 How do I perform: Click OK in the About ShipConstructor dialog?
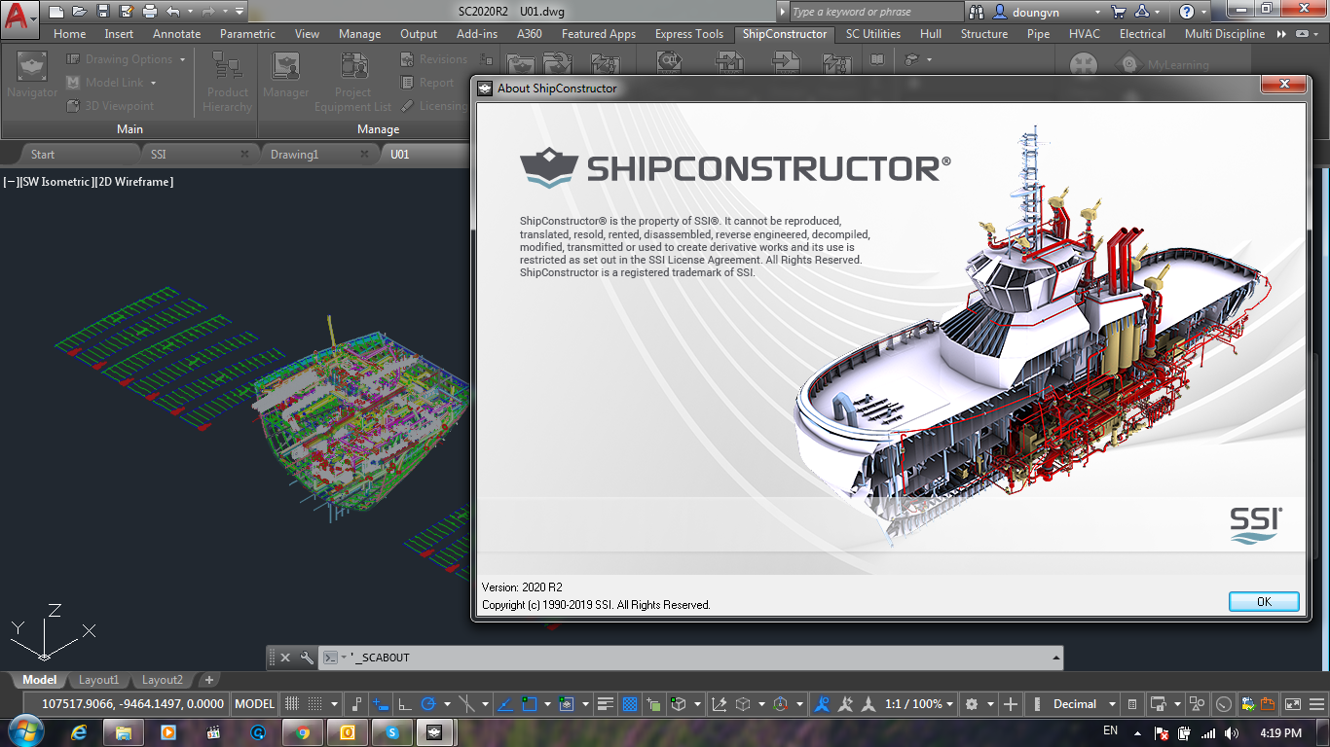click(x=1263, y=601)
